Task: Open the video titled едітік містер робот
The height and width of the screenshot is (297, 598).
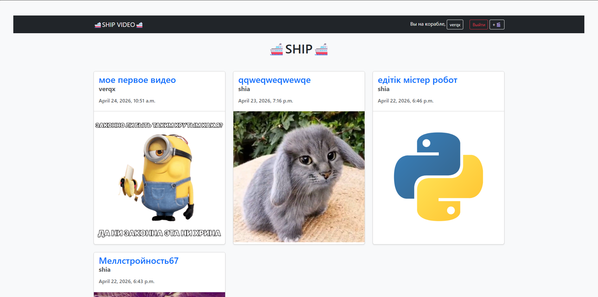Action: tap(418, 80)
